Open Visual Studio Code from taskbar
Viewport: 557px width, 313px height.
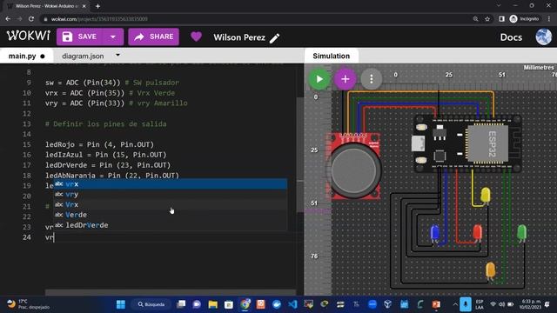pos(292,304)
